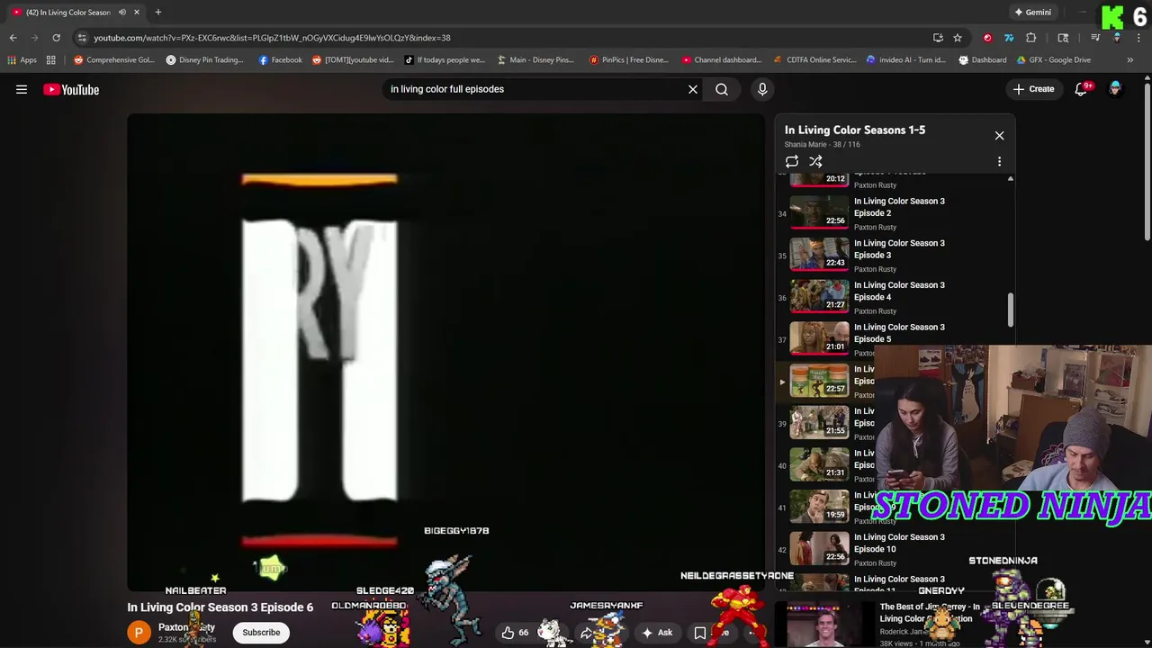Toggle shuffle playlist

point(815,161)
